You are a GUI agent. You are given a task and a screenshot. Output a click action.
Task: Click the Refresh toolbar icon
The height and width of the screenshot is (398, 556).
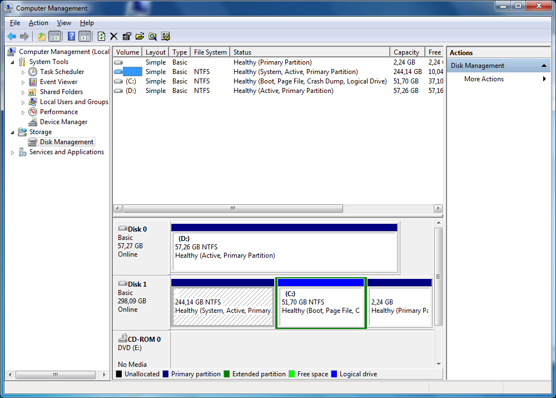(x=101, y=36)
